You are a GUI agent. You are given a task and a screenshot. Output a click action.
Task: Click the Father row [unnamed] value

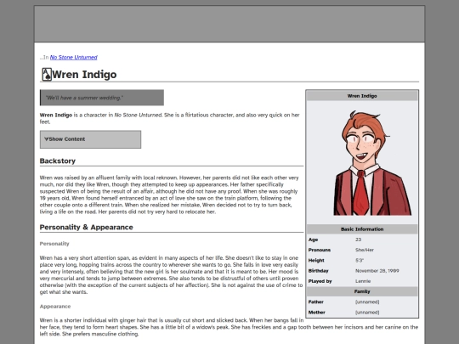[x=367, y=302]
